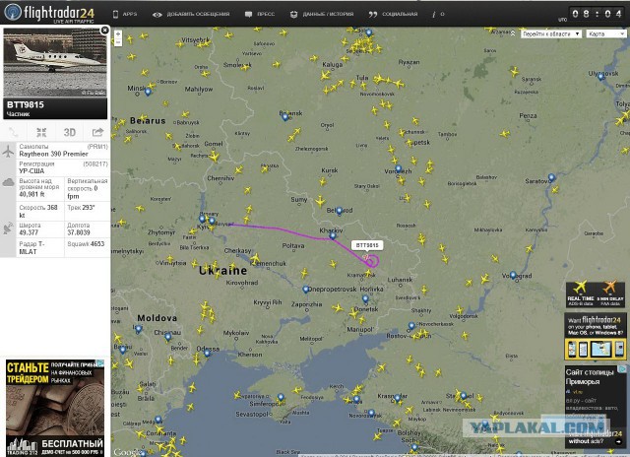
Task: Click the Minsk airport pin
Action: 148,92
